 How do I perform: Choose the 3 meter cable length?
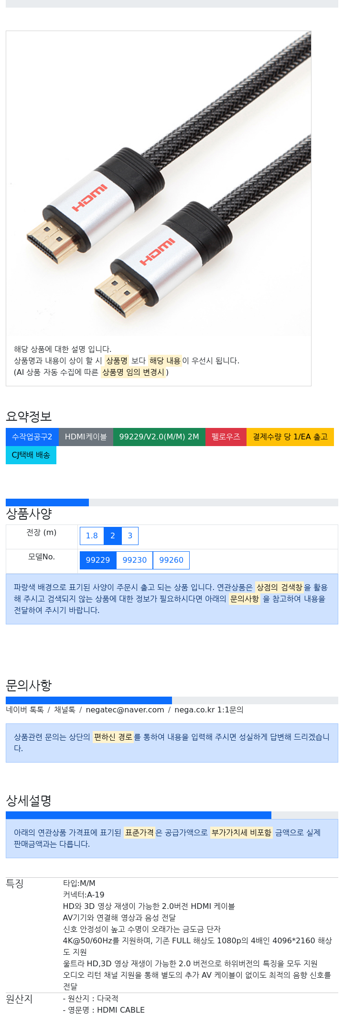(130, 536)
